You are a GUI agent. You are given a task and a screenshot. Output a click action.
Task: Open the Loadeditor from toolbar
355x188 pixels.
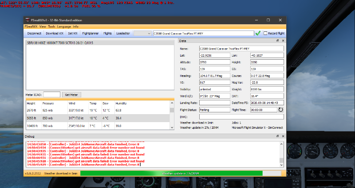(x=123, y=34)
